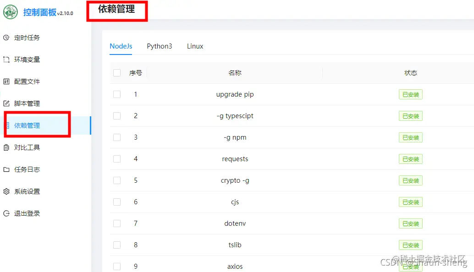Image resolution: width=474 pixels, height=272 pixels.
Task: Click the 控制面板 title text
Action: tap(39, 12)
